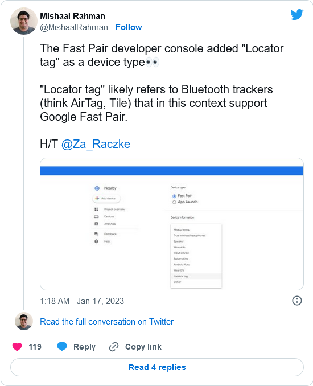Open Read the full conversation on Twitter

pyautogui.click(x=106, y=322)
